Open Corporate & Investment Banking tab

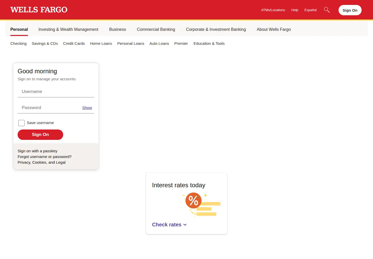click(x=216, y=30)
